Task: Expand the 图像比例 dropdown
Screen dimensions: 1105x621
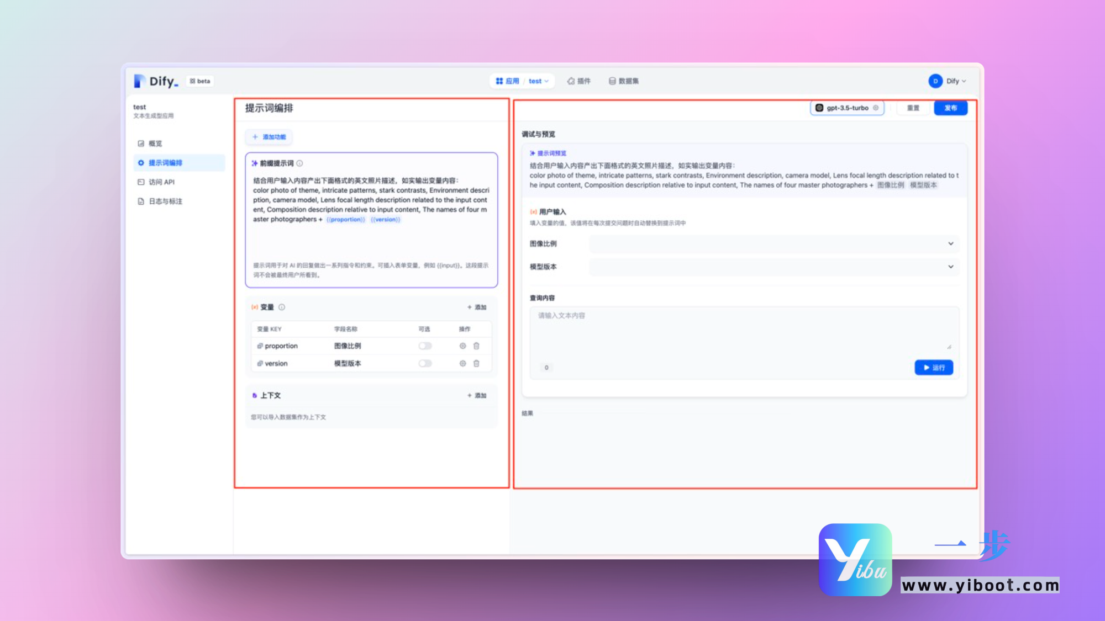Action: point(773,243)
